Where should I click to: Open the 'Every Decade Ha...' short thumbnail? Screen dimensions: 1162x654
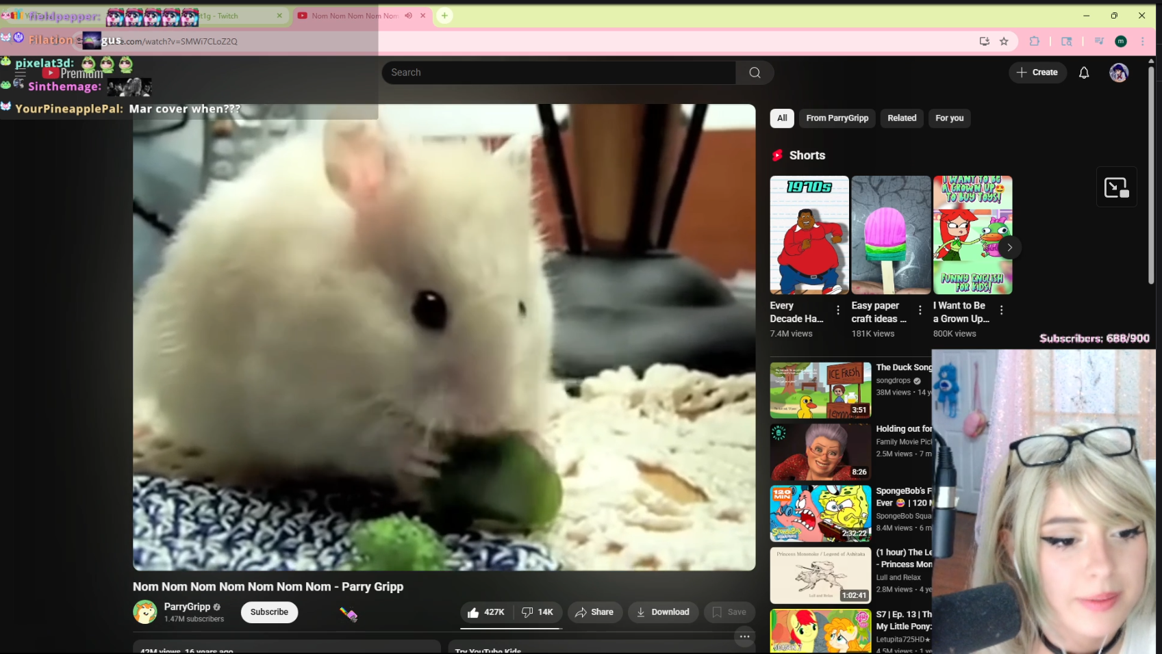(809, 235)
